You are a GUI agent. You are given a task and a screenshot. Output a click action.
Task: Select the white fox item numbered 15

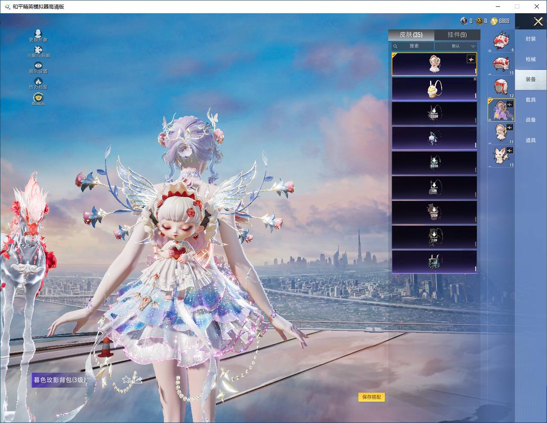[x=501, y=156]
